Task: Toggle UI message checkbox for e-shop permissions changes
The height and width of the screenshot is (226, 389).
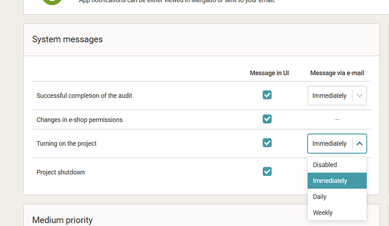Action: 267,119
